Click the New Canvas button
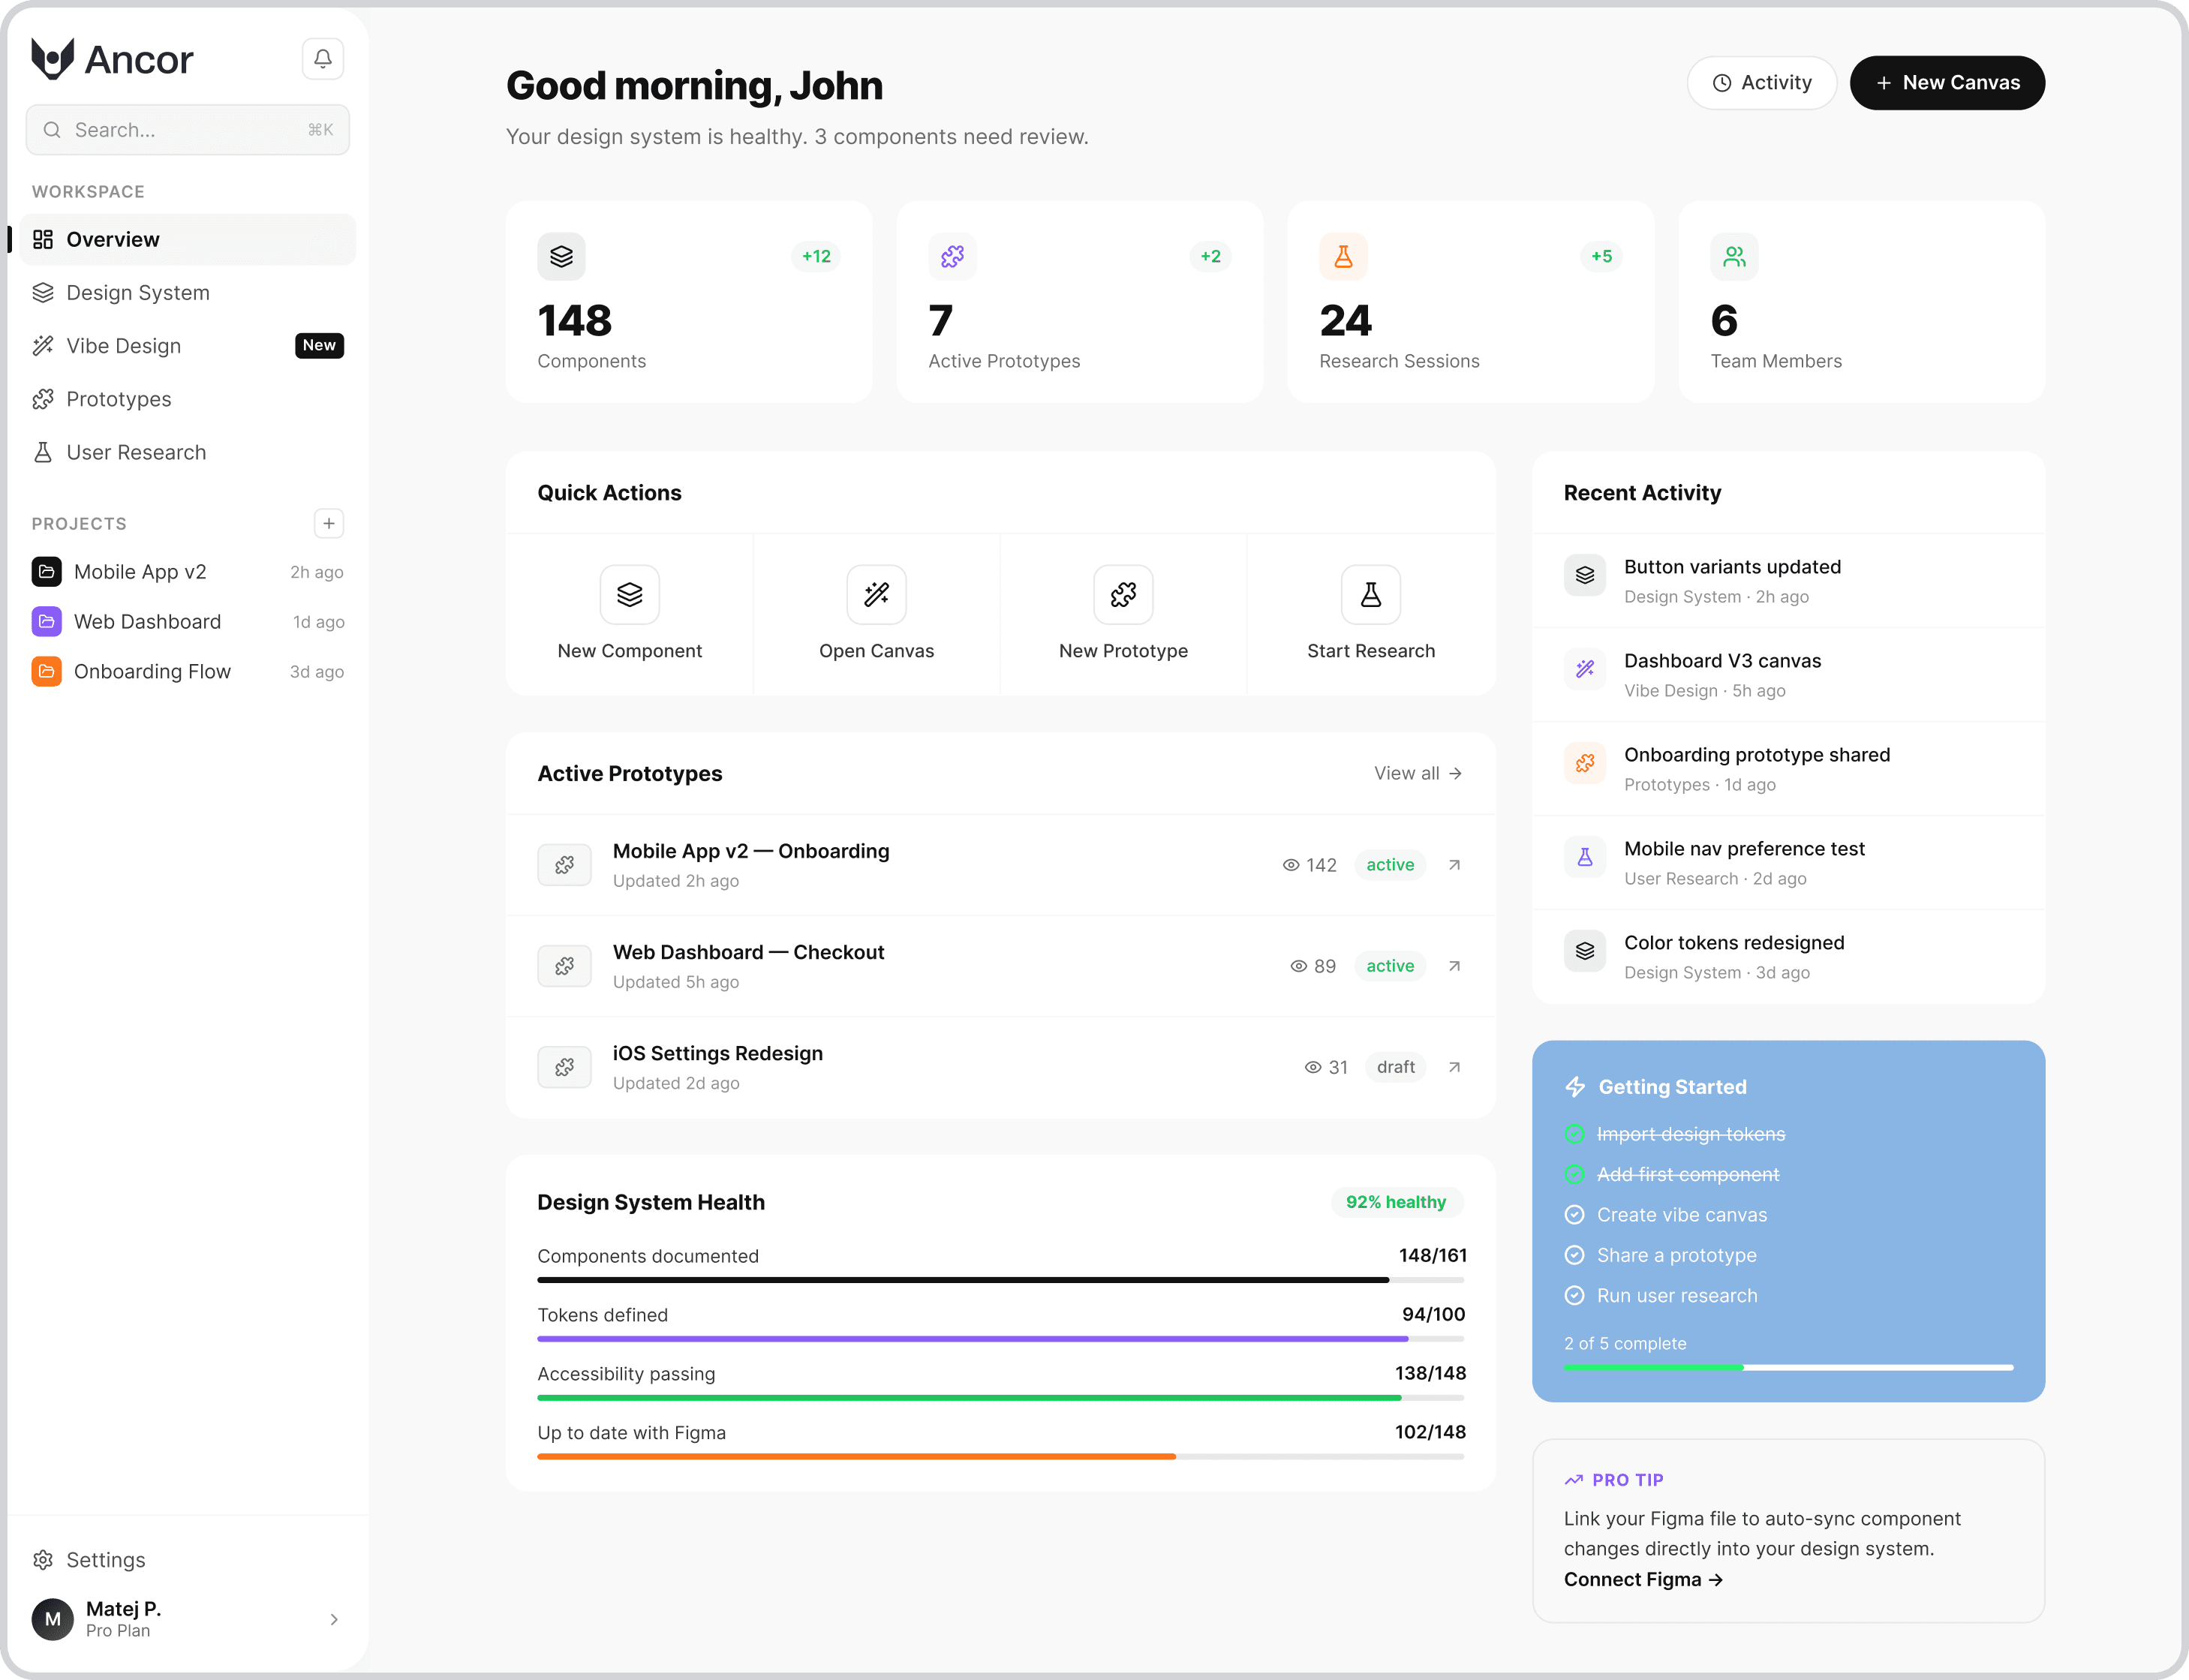 tap(1947, 82)
